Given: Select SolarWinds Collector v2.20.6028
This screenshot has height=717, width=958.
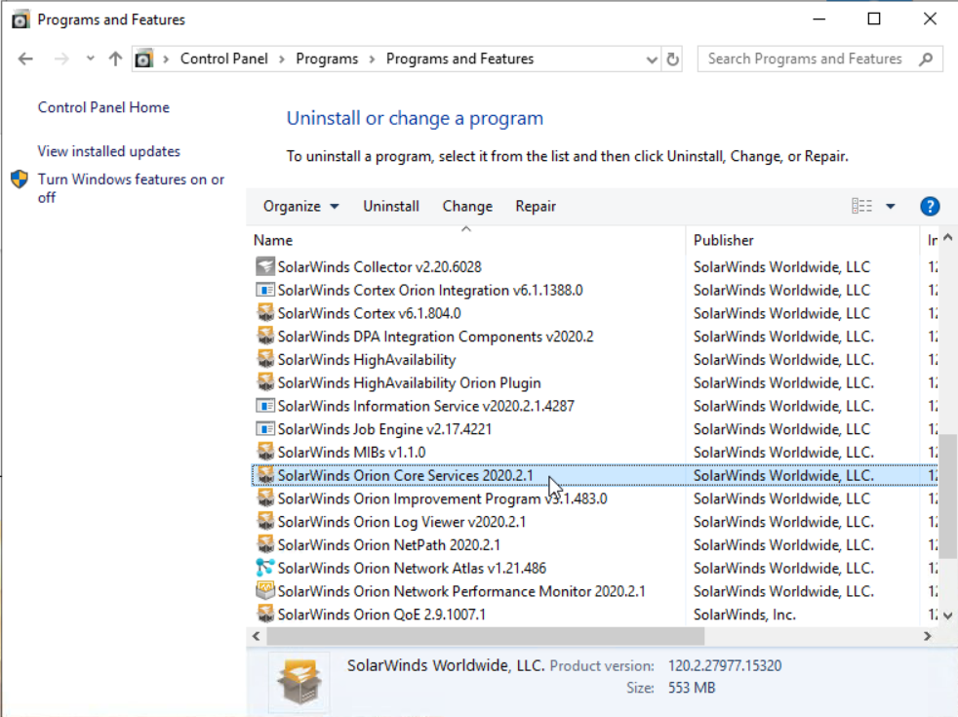Looking at the screenshot, I should (379, 267).
